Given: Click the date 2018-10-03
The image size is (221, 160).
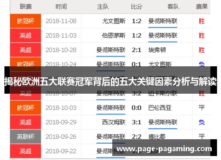Looking at the screenshot, I should coord(61,108).
